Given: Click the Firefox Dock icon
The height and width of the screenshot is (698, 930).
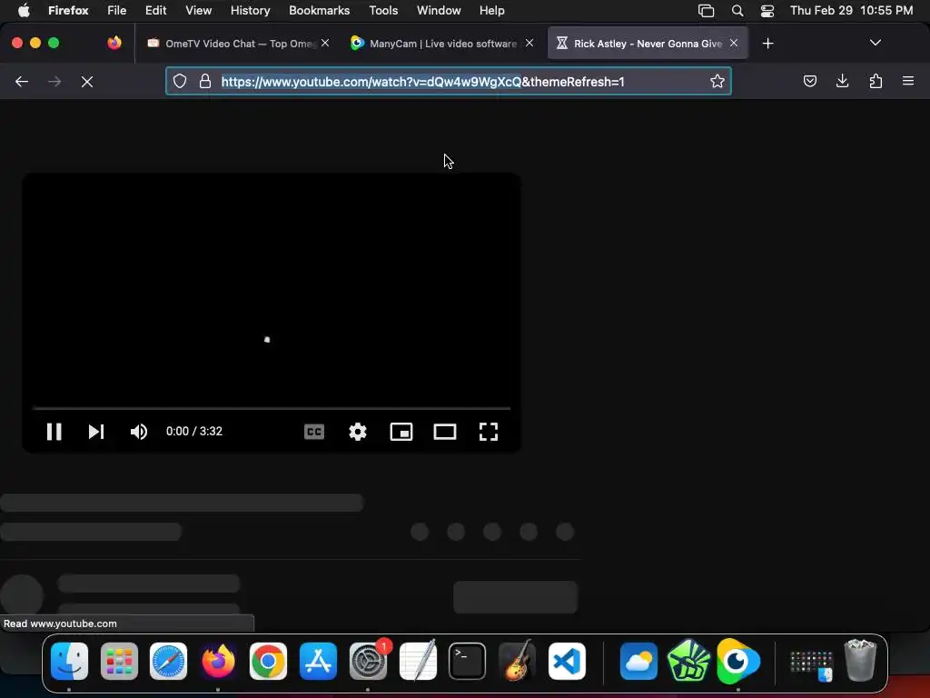Looking at the screenshot, I should tap(218, 662).
